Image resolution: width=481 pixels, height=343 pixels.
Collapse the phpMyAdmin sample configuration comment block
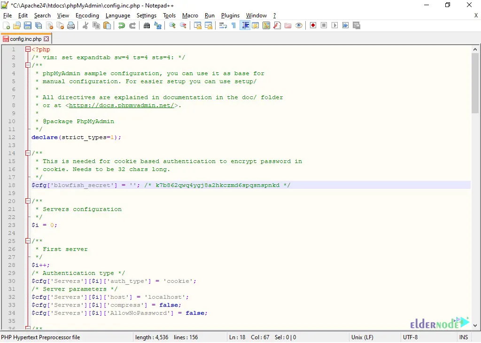[x=28, y=65]
